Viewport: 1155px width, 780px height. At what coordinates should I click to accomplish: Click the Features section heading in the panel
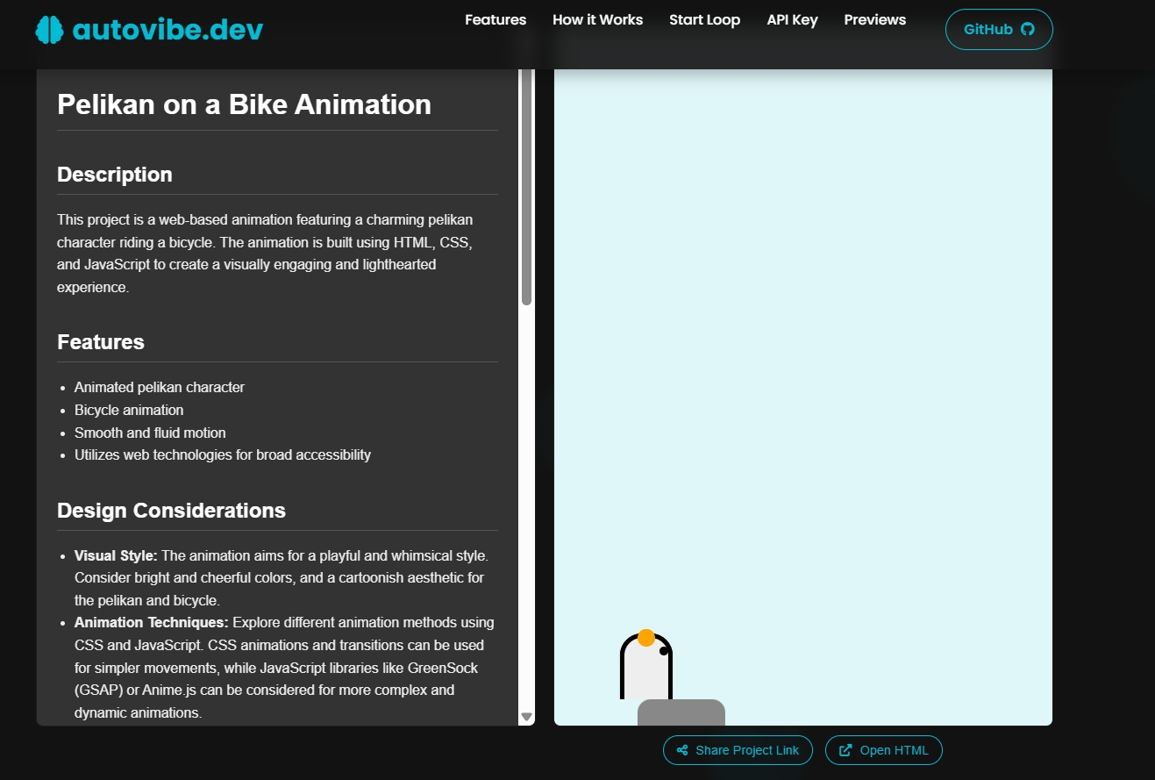[x=101, y=342]
